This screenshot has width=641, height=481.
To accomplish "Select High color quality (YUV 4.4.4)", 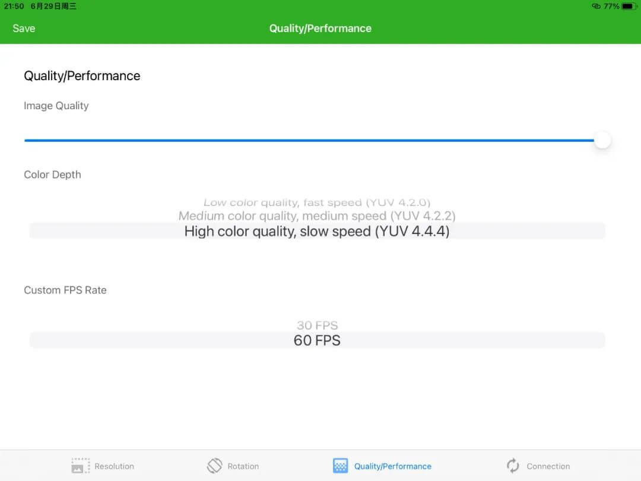I will point(317,231).
